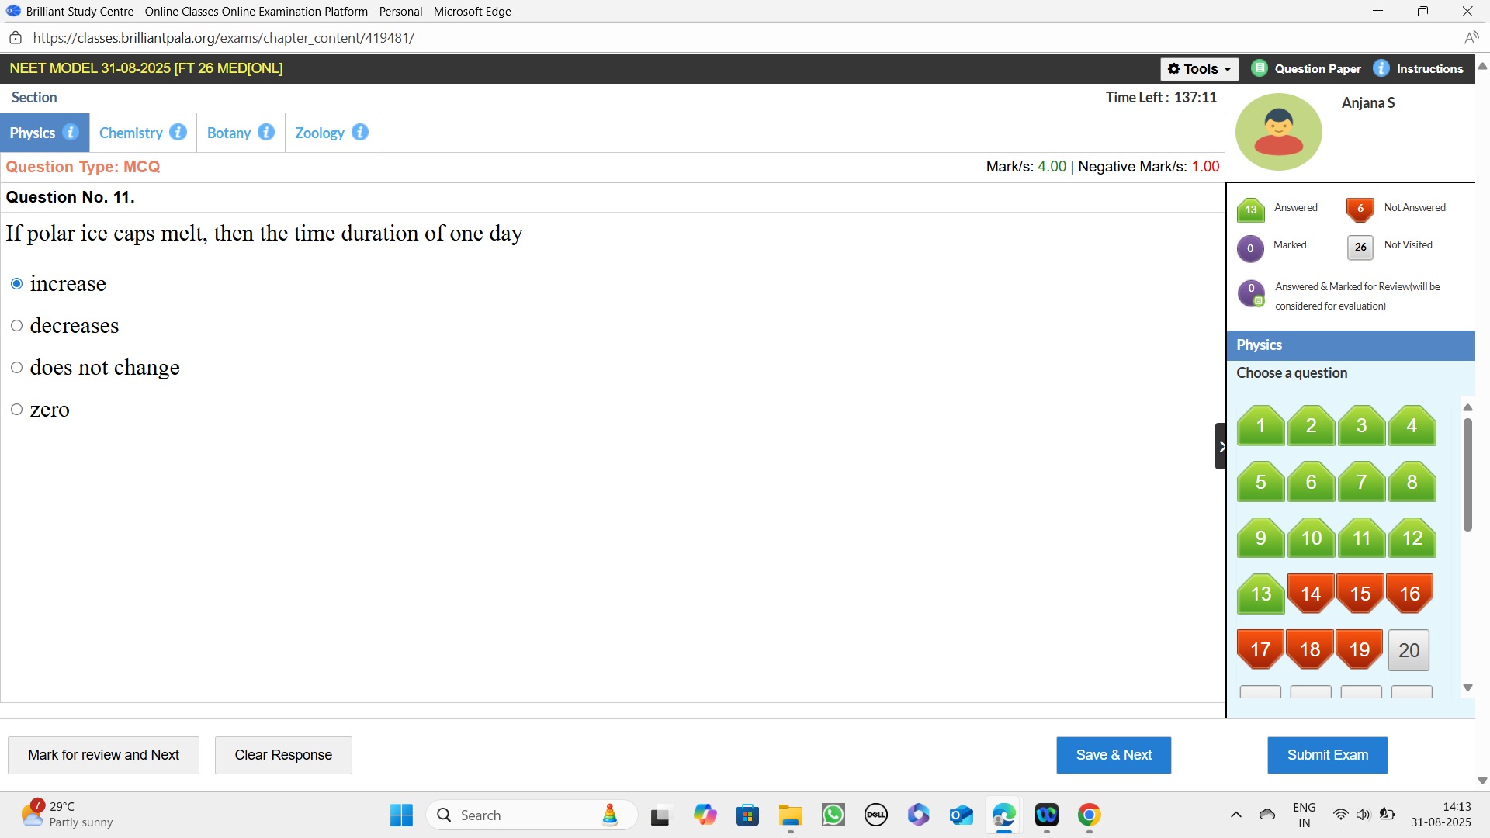Click the question palette scrollbar

(x=1467, y=475)
